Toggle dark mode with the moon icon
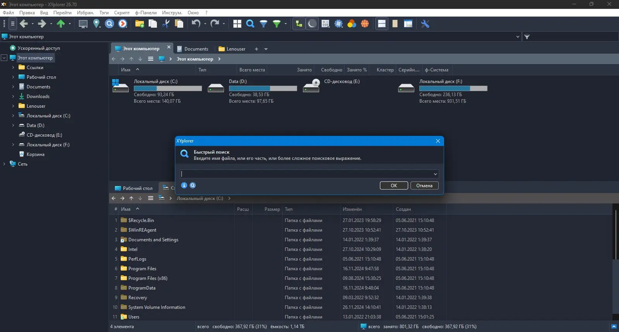619x332 pixels. coord(312,24)
